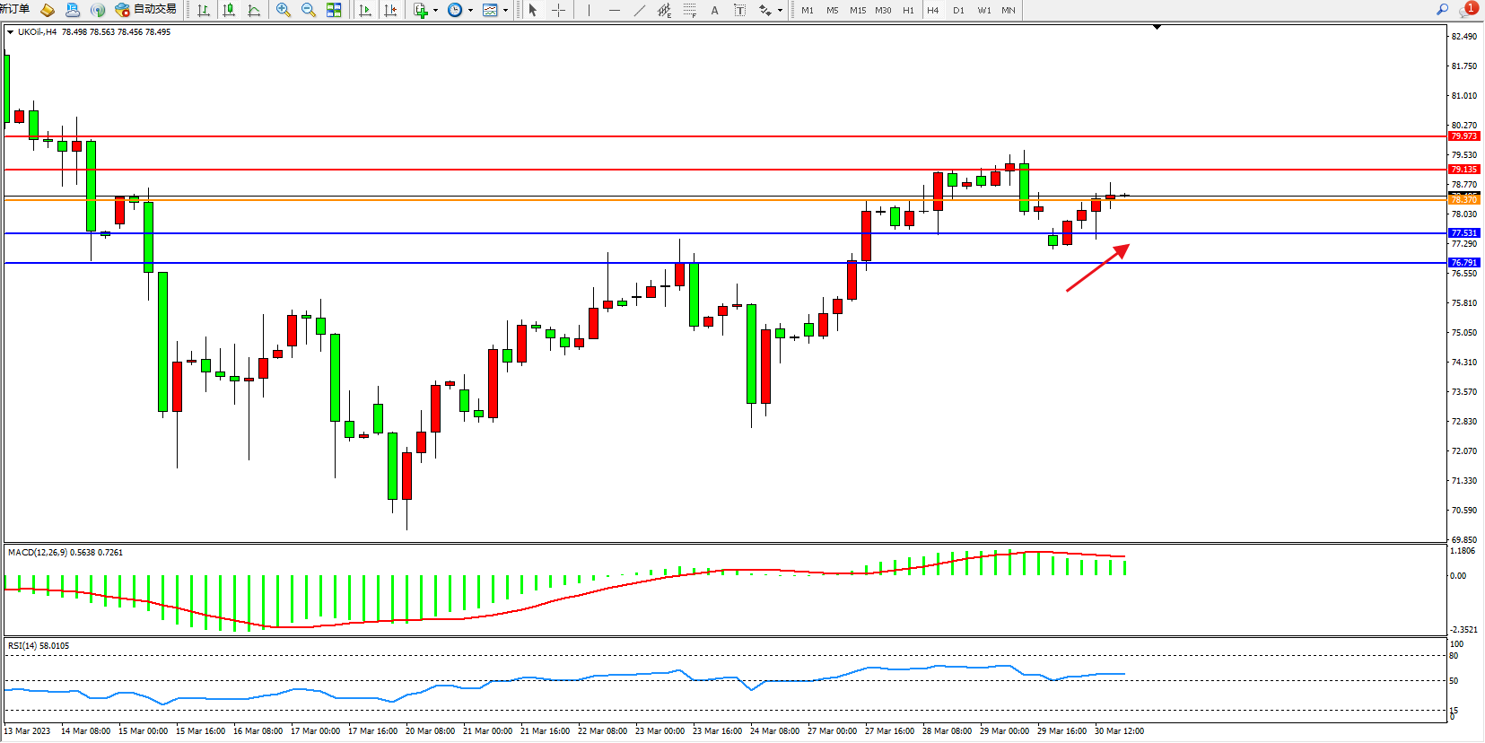Zoom in on the chart
This screenshot has width=1485, height=743.
[284, 10]
